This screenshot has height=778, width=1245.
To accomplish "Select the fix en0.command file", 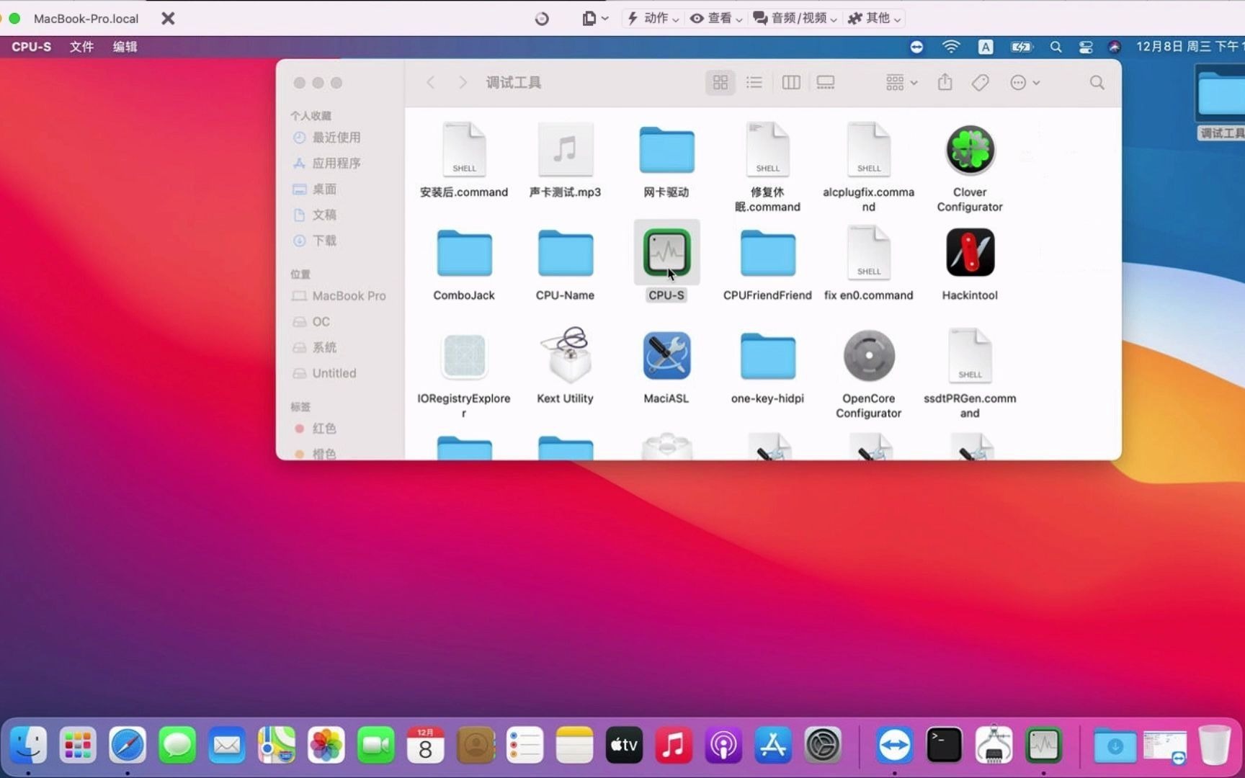I will [x=869, y=253].
